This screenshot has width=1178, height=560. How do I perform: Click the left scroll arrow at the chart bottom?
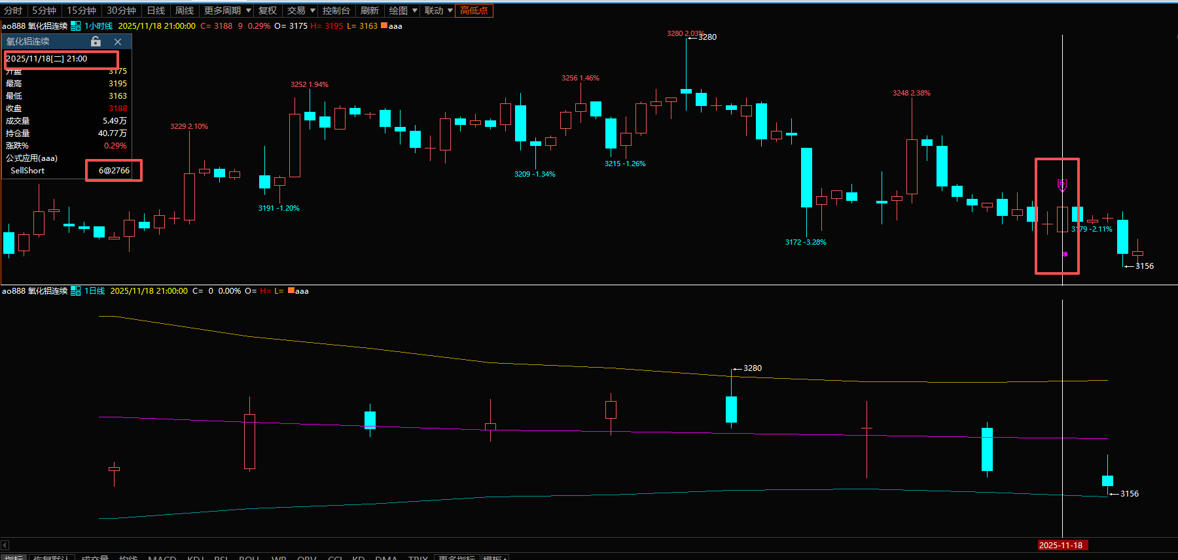(x=5, y=545)
